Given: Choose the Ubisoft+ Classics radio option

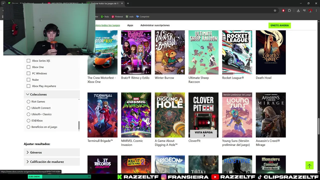Looking at the screenshot, I should [28, 114].
